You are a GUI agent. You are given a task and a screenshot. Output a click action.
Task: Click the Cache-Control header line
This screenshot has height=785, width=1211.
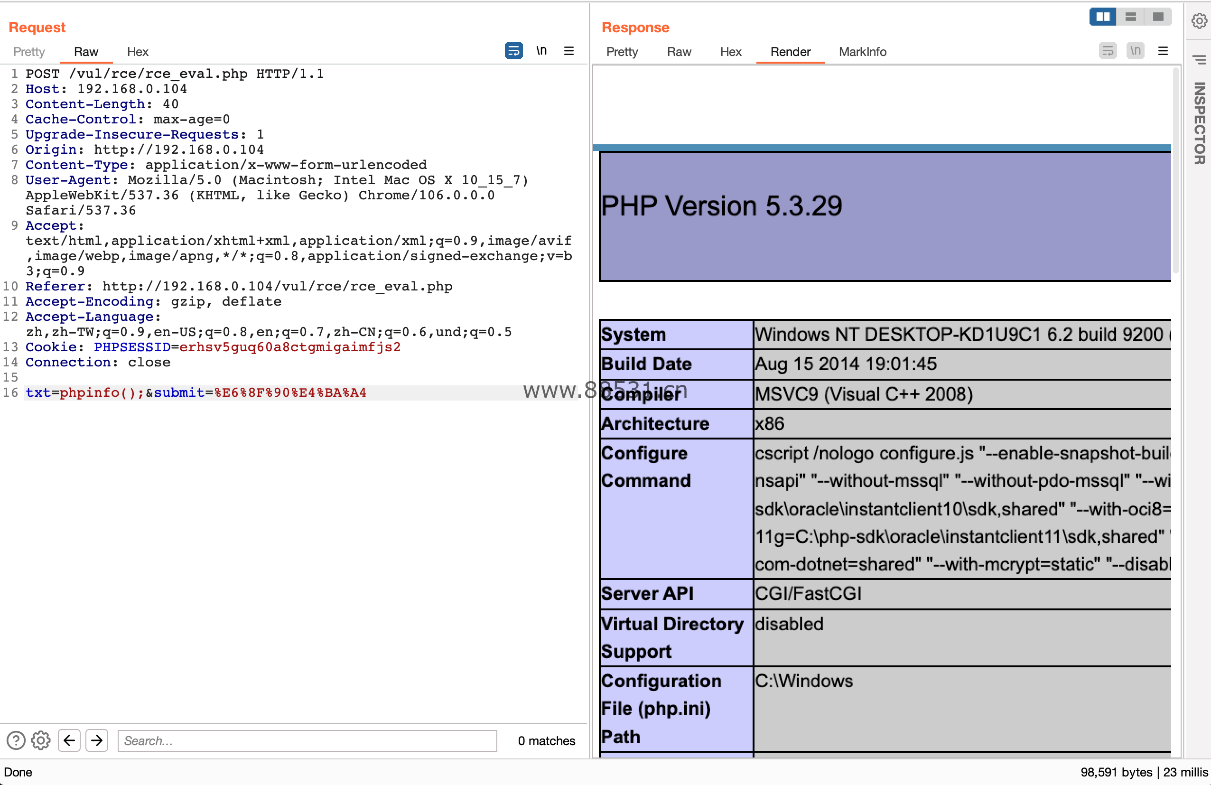[128, 119]
